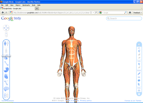The height and width of the screenshot is (103, 143).
Task: Open the links list icon
Action: [x=139, y=90]
